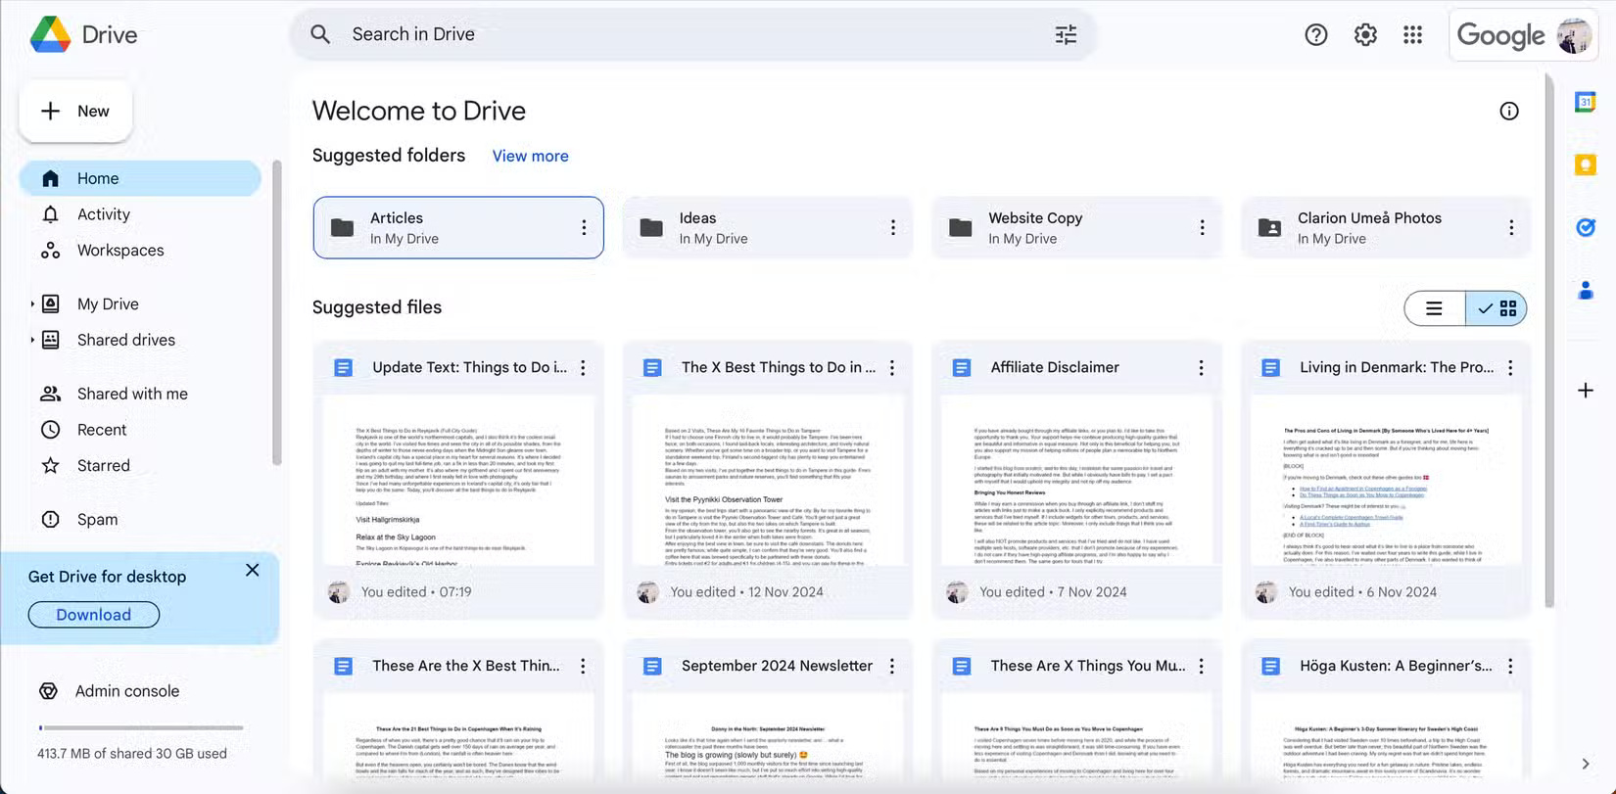Open the Google apps grid
This screenshot has height=794, width=1616.
pos(1412,35)
